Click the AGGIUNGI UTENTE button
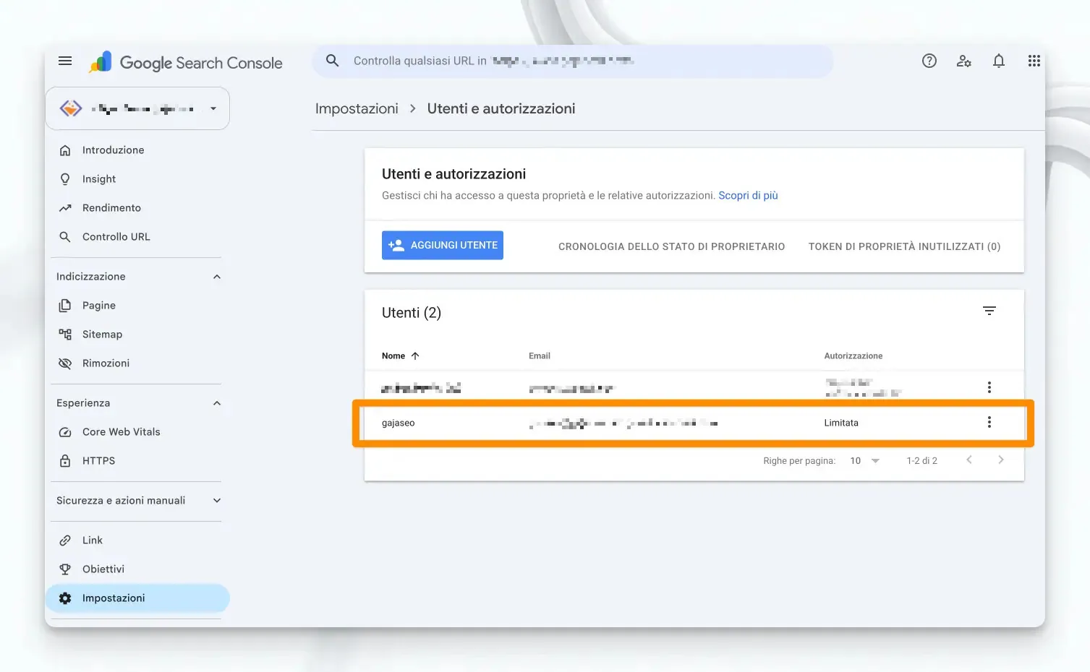This screenshot has width=1090, height=672. point(443,246)
